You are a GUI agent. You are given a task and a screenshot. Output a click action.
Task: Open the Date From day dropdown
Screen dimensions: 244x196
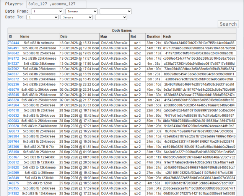click(x=47, y=11)
